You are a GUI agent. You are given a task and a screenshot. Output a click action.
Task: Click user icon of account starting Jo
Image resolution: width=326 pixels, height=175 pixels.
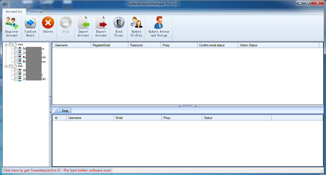click(20, 75)
